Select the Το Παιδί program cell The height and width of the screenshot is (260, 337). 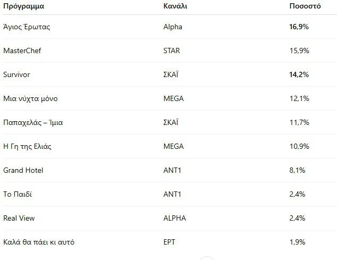tap(18, 194)
